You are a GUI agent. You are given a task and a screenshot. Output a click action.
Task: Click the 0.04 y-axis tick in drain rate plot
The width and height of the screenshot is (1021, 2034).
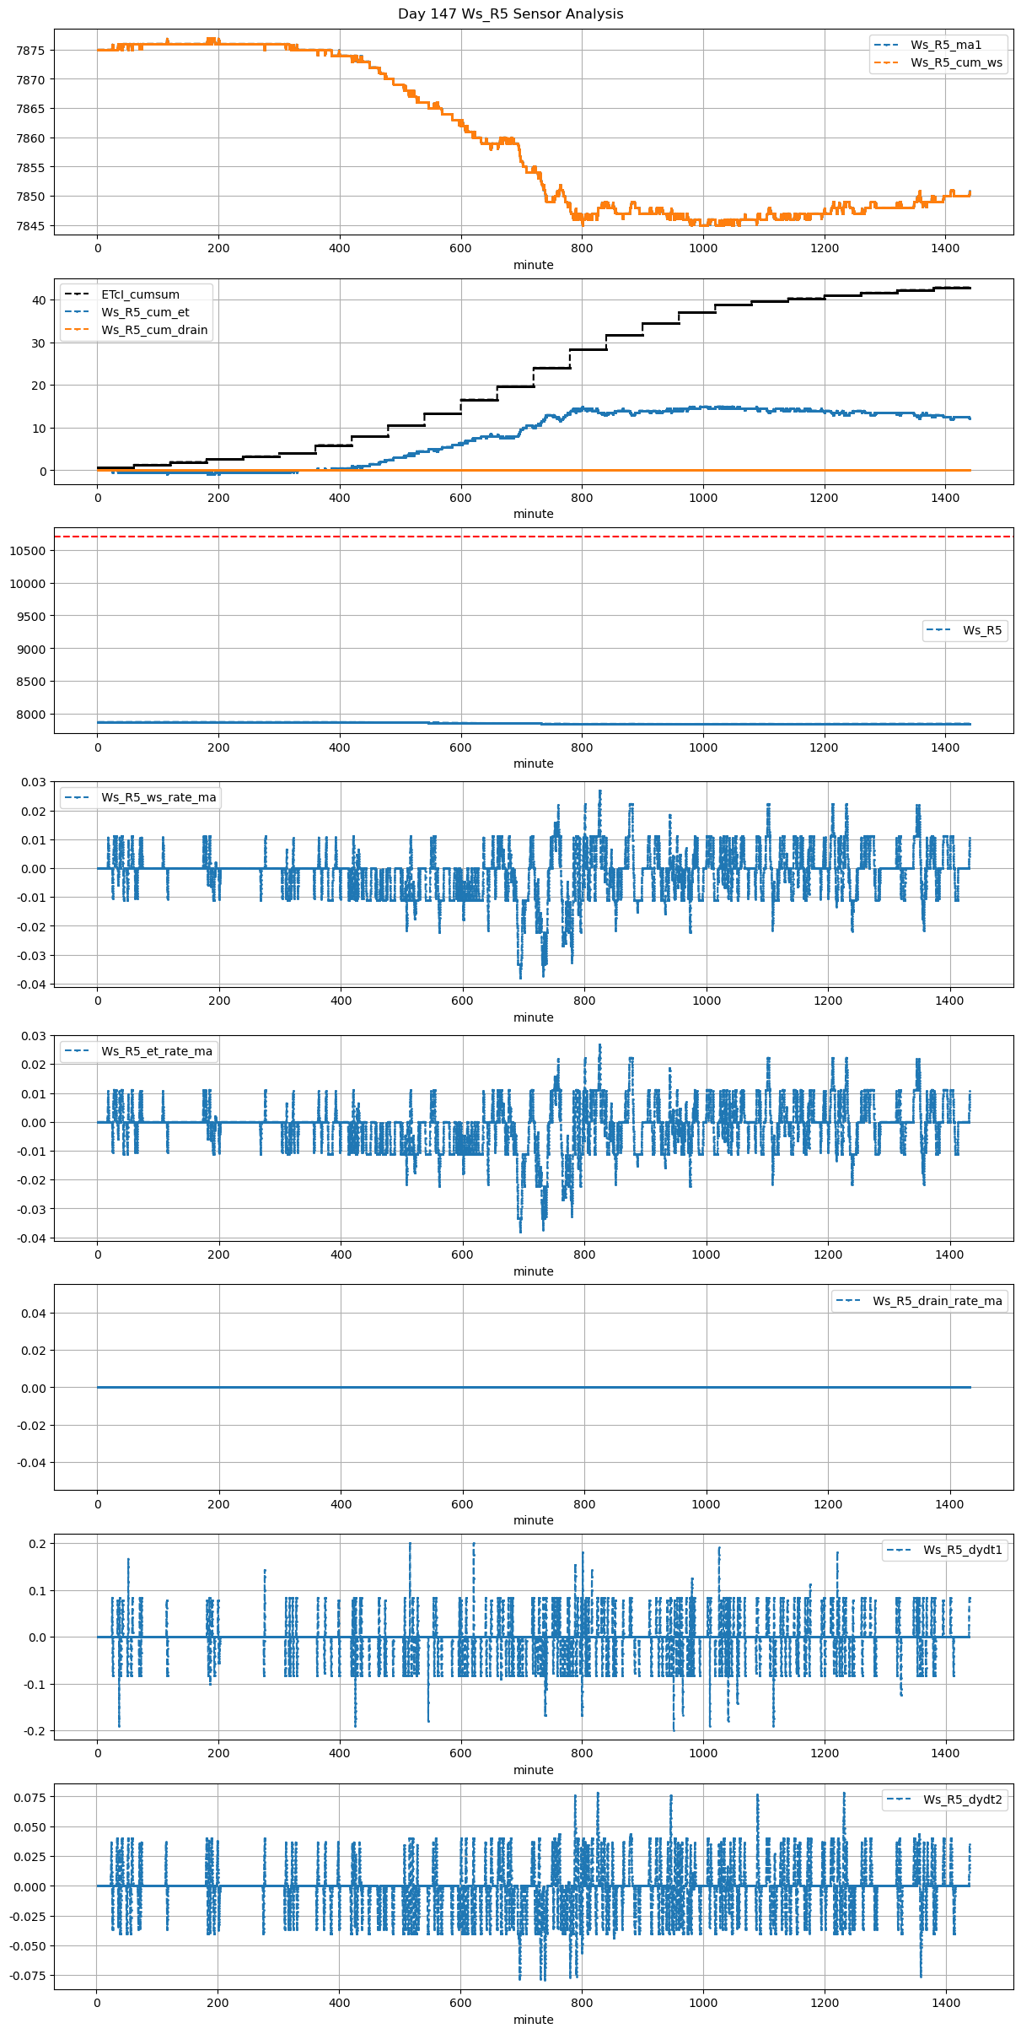[x=34, y=1313]
